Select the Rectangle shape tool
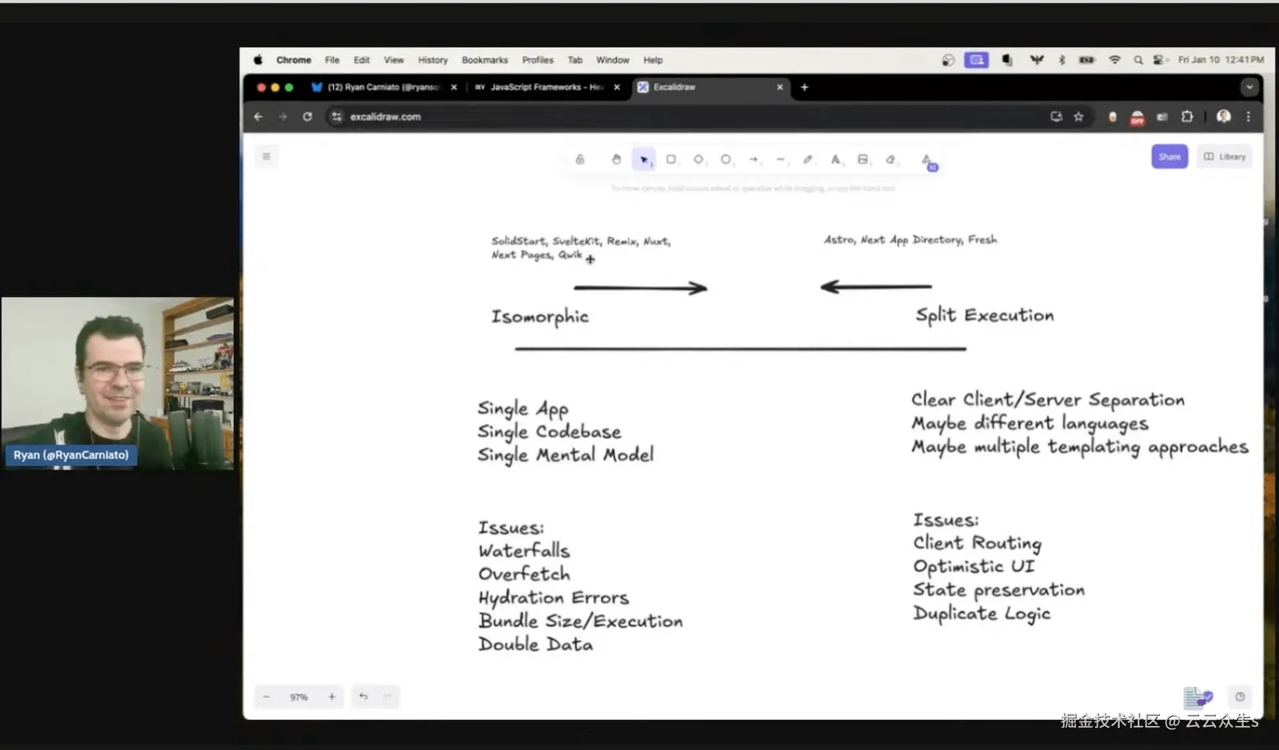1279x750 pixels. click(671, 160)
